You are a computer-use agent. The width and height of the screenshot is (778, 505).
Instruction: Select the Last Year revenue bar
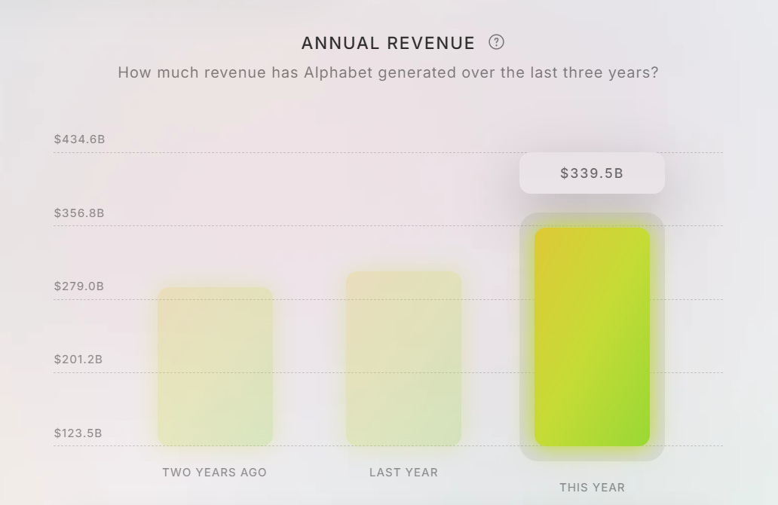(x=404, y=358)
